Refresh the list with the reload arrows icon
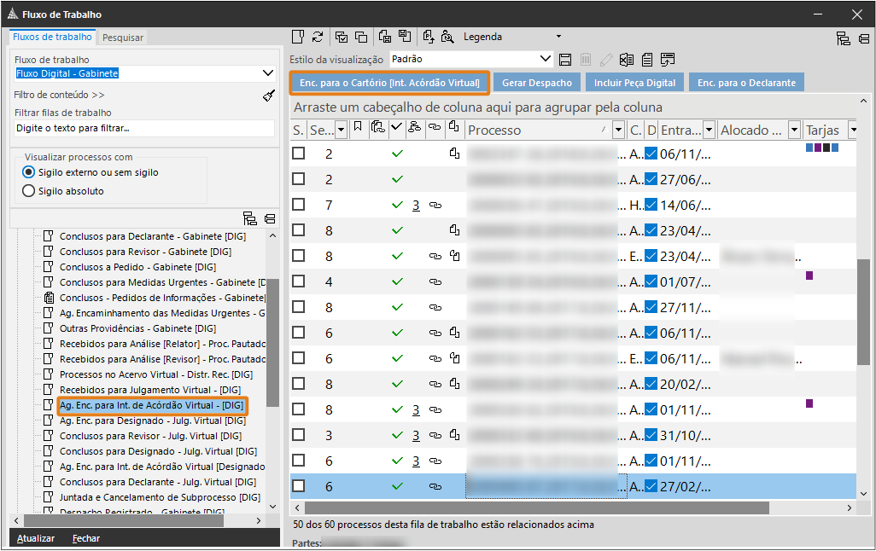This screenshot has height=551, width=876. pos(318,37)
